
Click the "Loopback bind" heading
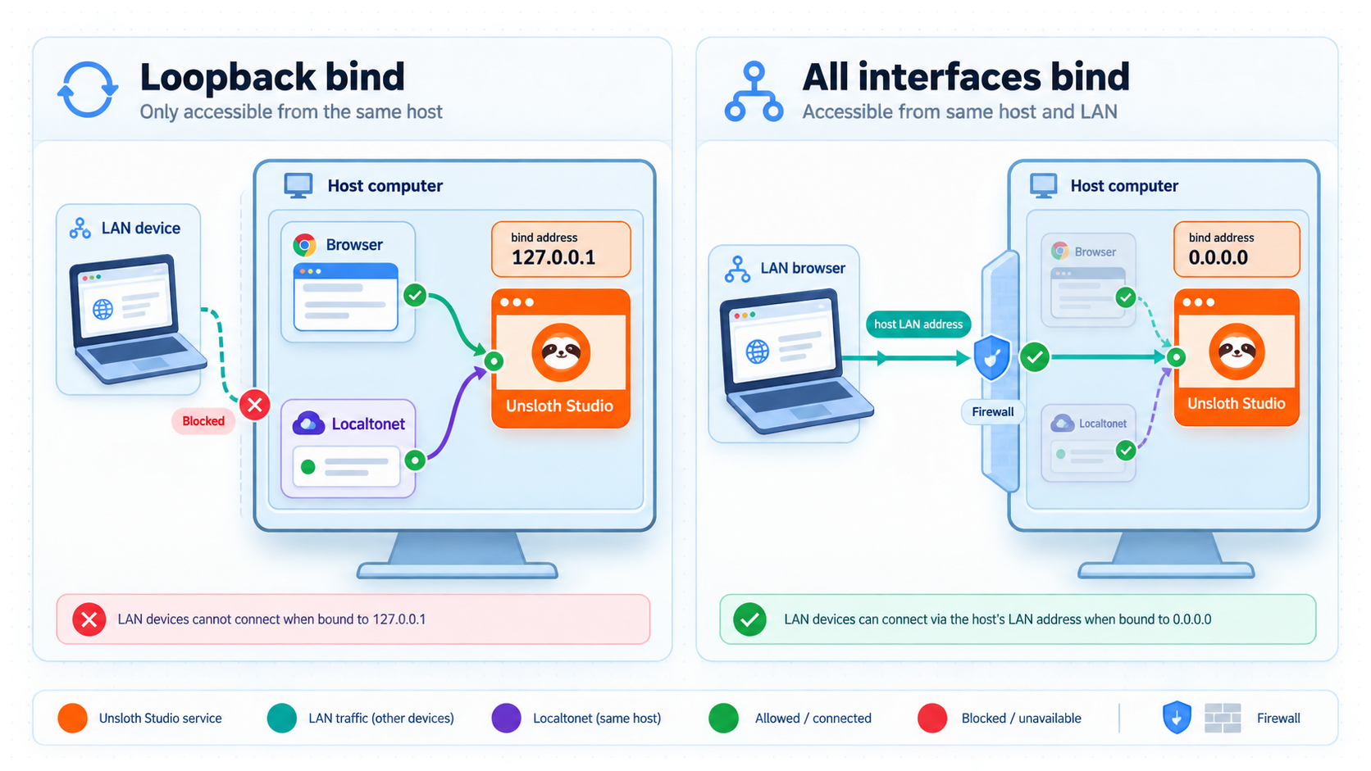[x=272, y=77]
